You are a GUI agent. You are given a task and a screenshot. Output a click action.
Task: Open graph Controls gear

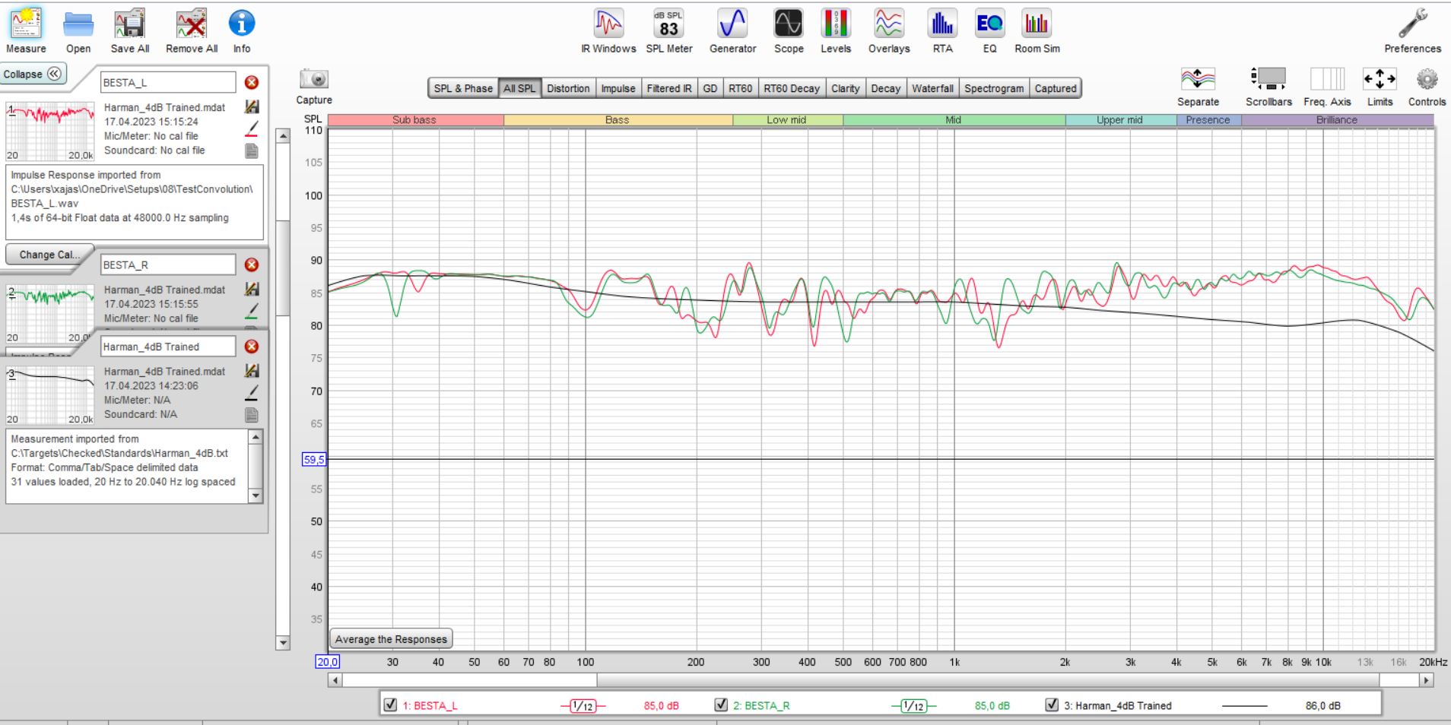[x=1427, y=87]
